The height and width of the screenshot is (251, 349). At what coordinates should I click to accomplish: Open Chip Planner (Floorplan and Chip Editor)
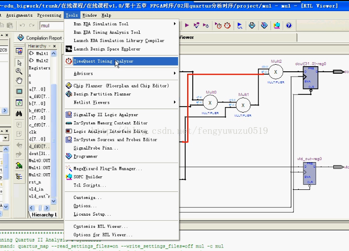[x=121, y=85]
